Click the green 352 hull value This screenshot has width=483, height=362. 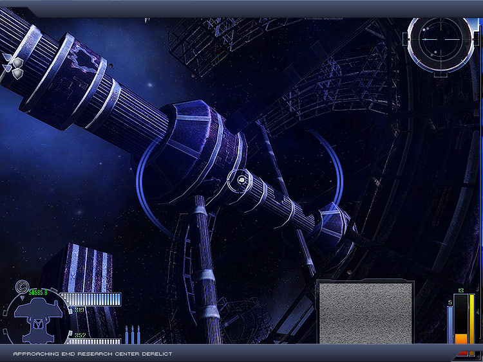[79, 335]
